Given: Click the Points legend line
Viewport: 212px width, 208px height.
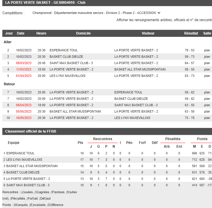Looking at the screenshot, I should click(33, 205).
